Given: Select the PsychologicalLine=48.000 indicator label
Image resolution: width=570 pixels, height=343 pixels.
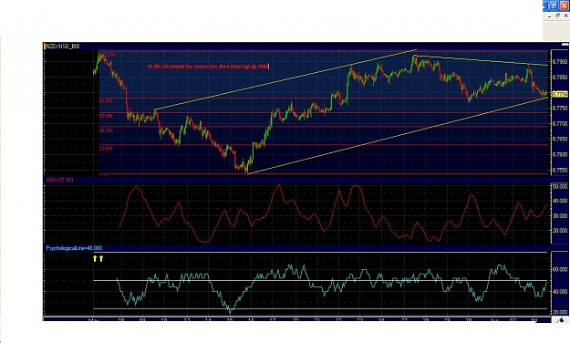Looking at the screenshot, I should point(74,248).
